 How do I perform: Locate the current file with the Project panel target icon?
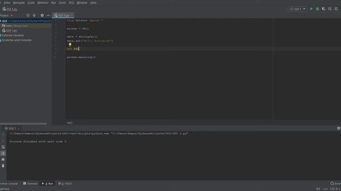pyautogui.click(x=28, y=15)
